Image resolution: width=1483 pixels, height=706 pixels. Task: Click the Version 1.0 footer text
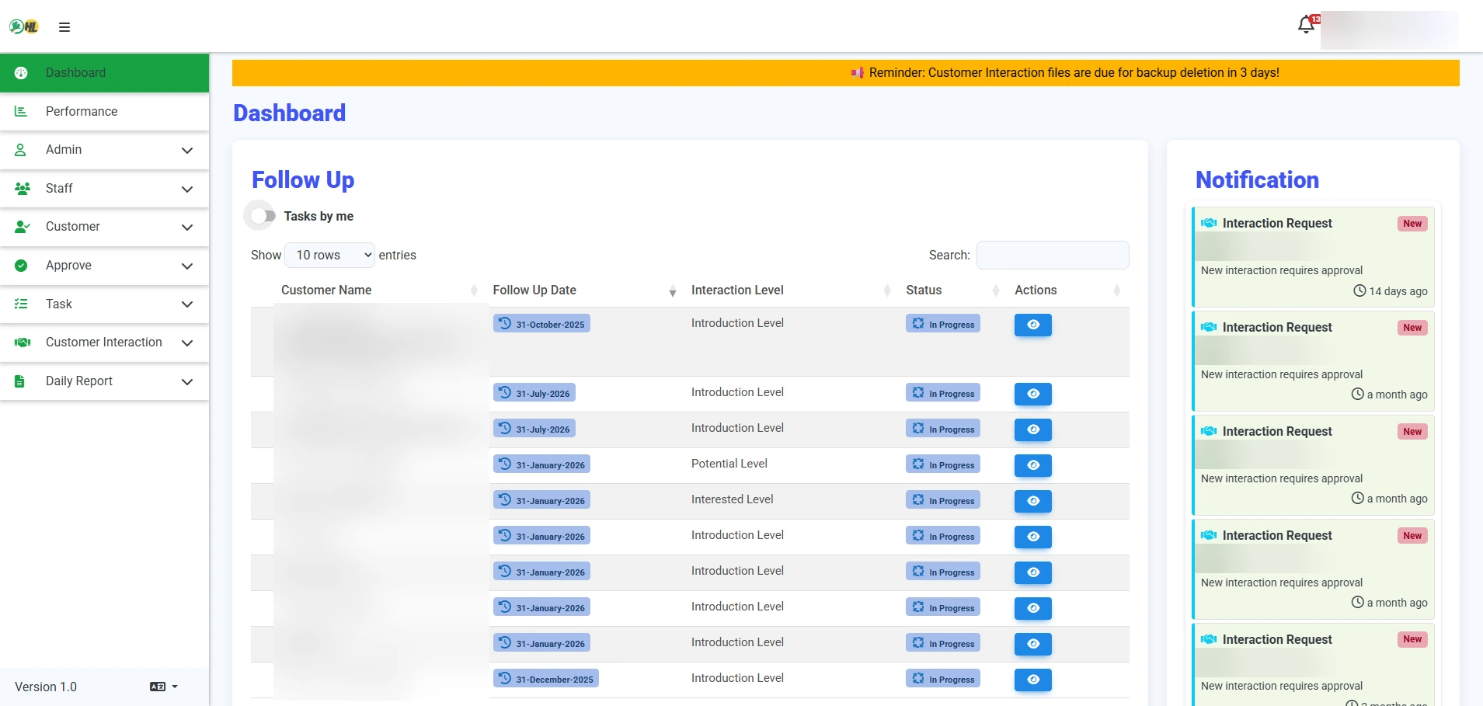(x=46, y=687)
